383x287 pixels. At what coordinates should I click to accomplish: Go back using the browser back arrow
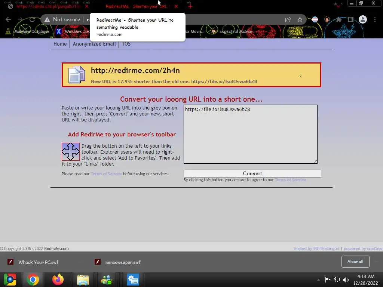[x=8, y=19]
